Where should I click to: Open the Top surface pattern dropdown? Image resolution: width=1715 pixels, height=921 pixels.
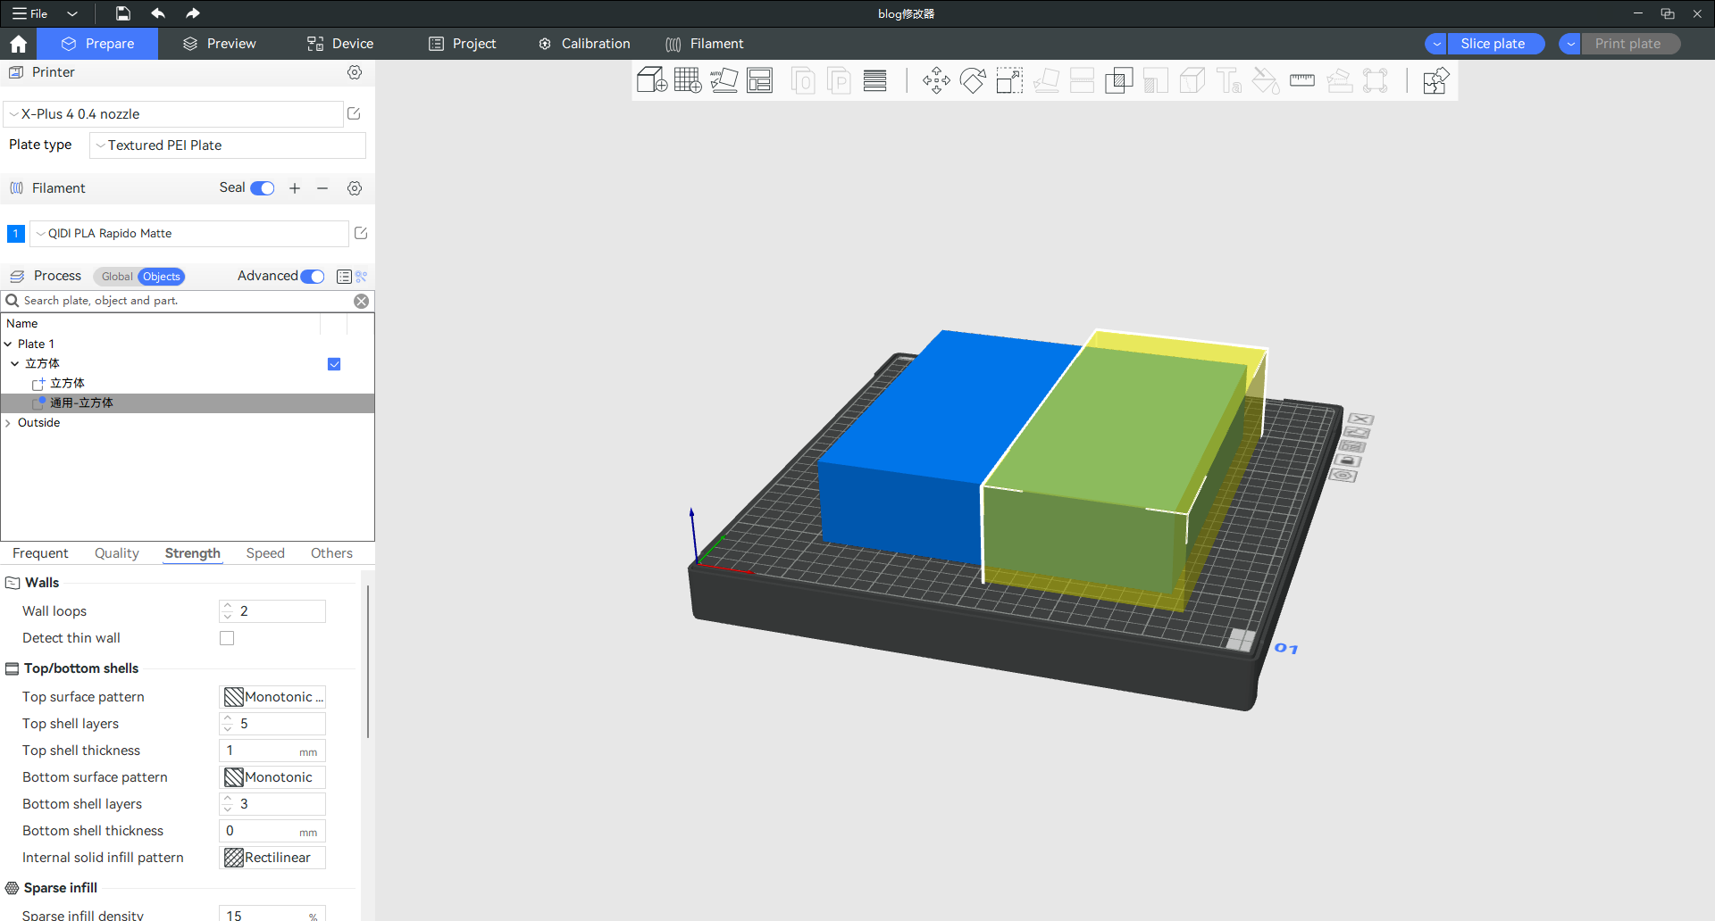coord(272,697)
